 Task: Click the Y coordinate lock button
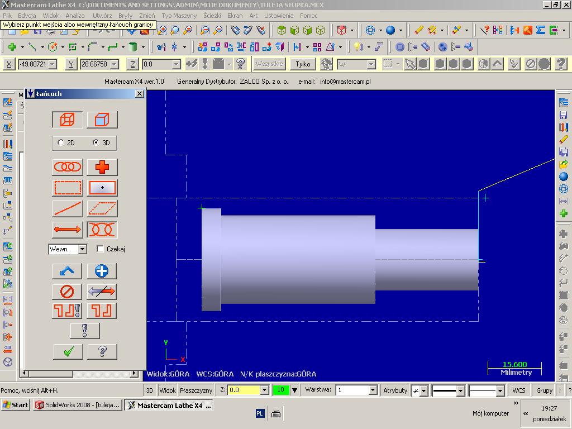[x=71, y=64]
